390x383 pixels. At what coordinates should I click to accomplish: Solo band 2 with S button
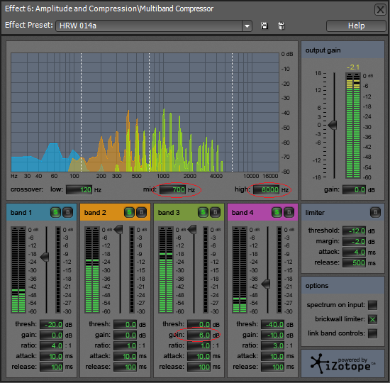[x=129, y=212]
